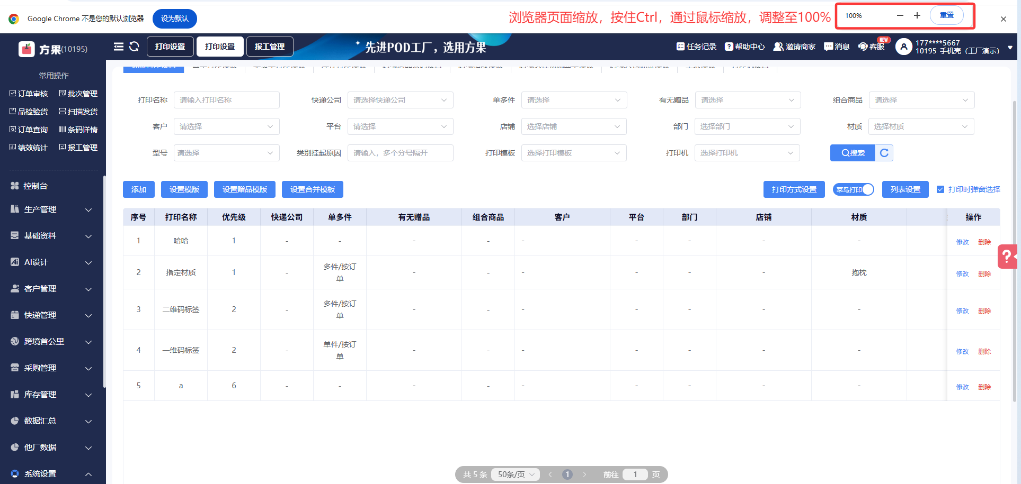1021x484 pixels.
Task: Open 订单审核 shortcut in sidebar
Action: [x=29, y=94]
